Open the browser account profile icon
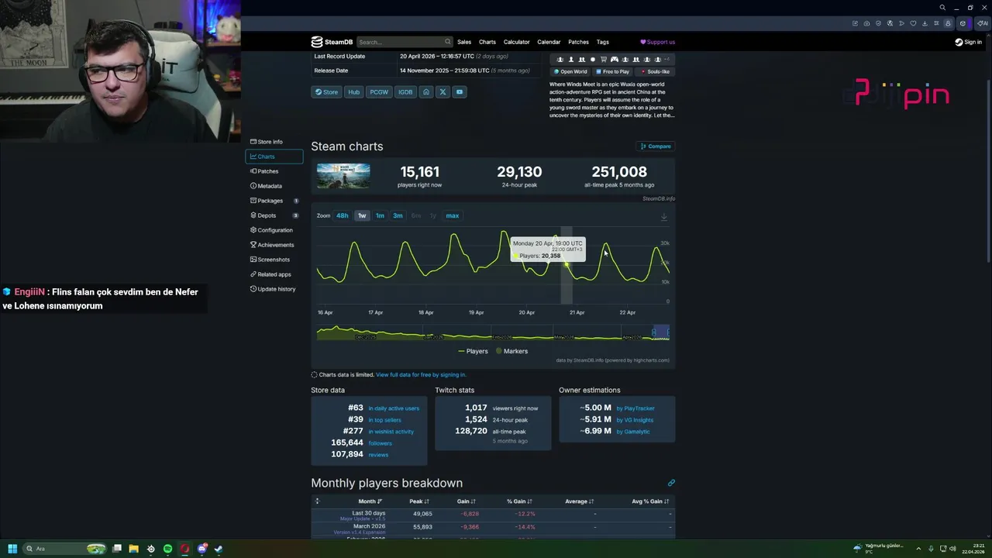 (x=947, y=23)
